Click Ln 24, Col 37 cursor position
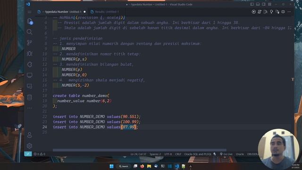Screen dimensions: 302x170 click(138, 154)
